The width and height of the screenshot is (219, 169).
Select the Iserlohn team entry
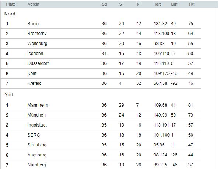pyautogui.click(x=35, y=54)
